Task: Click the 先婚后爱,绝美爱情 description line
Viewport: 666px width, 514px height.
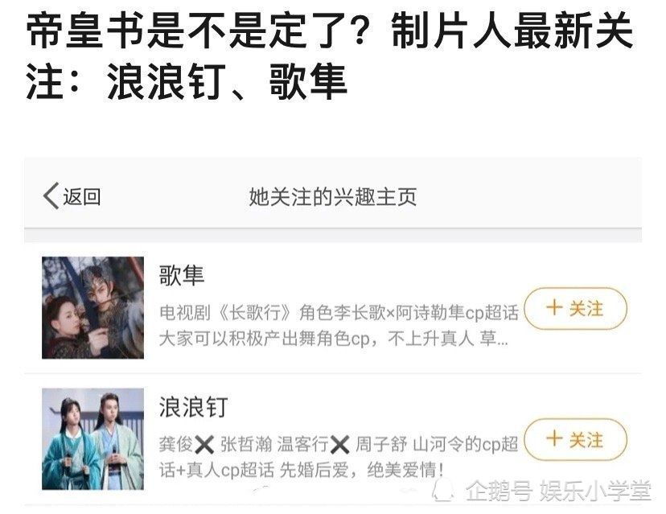Action: pos(302,471)
